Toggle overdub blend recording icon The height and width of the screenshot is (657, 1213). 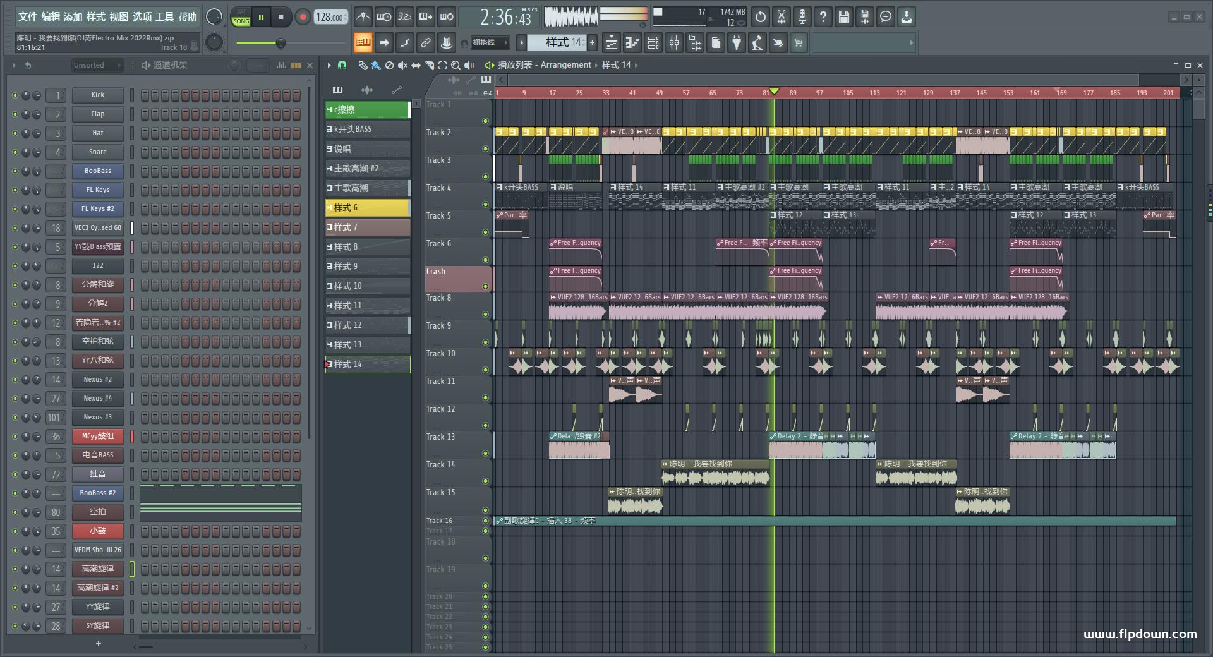point(426,17)
